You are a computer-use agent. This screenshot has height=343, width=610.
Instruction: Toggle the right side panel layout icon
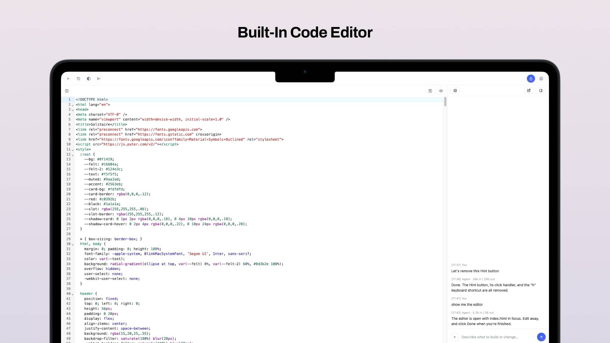541,91
